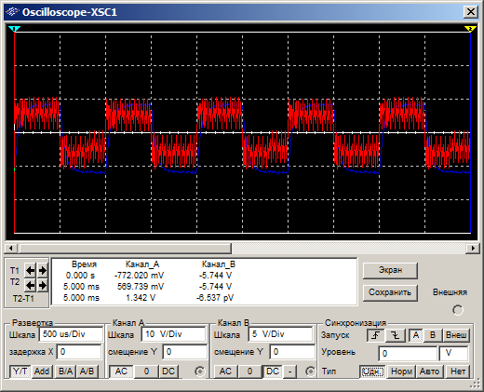Viewport: 484px width, 392px height.
Task: Click Канал A scale field 10 V/Div
Action: [x=173, y=334]
